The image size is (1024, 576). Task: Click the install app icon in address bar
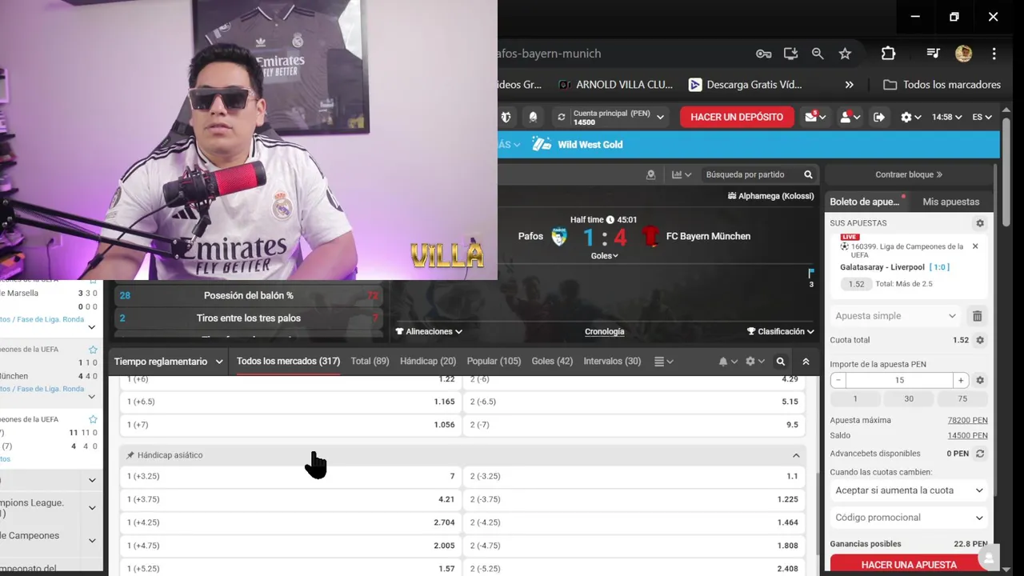point(790,54)
